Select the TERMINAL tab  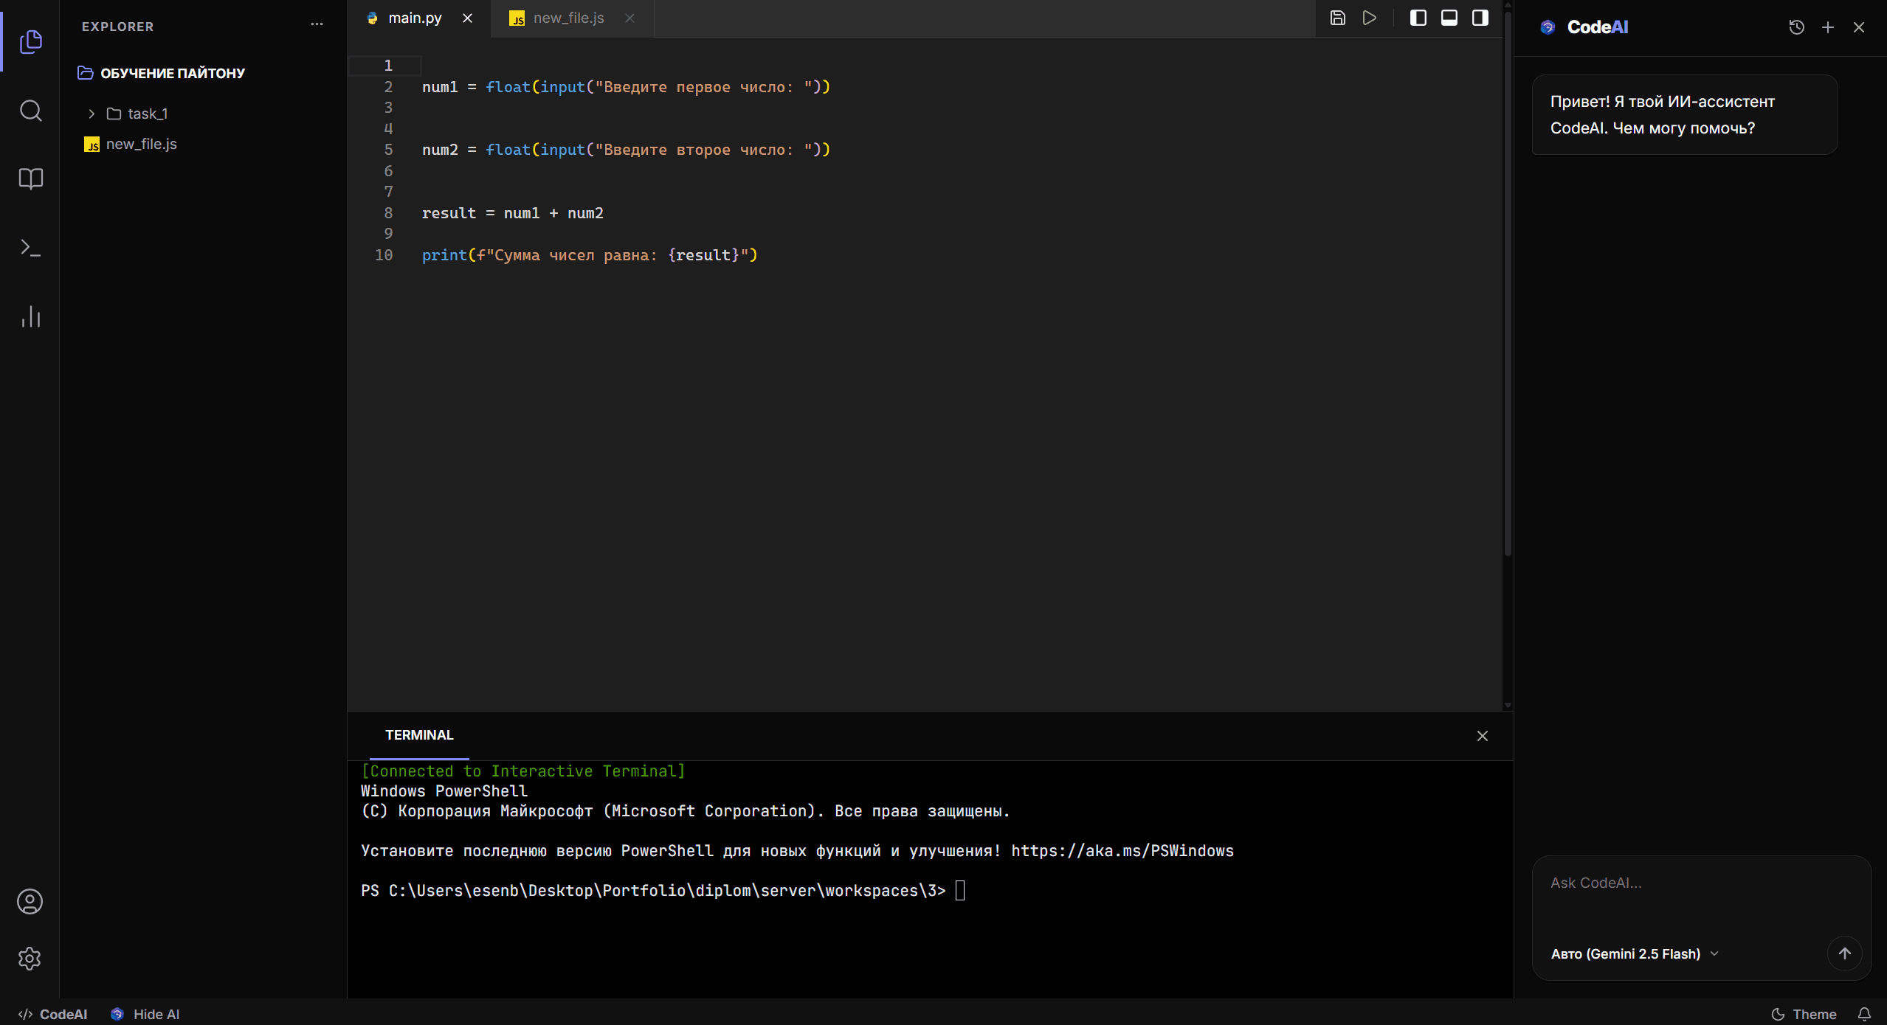pos(419,735)
